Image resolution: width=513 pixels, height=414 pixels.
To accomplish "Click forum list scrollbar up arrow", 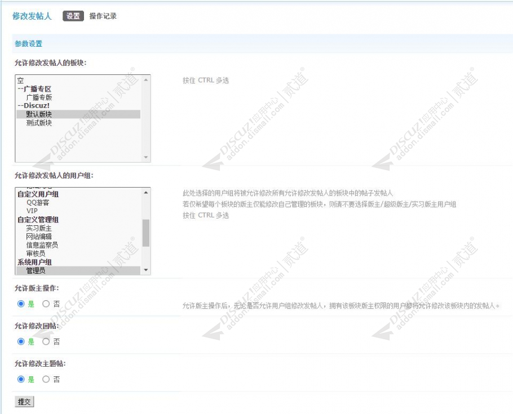I will [146, 79].
